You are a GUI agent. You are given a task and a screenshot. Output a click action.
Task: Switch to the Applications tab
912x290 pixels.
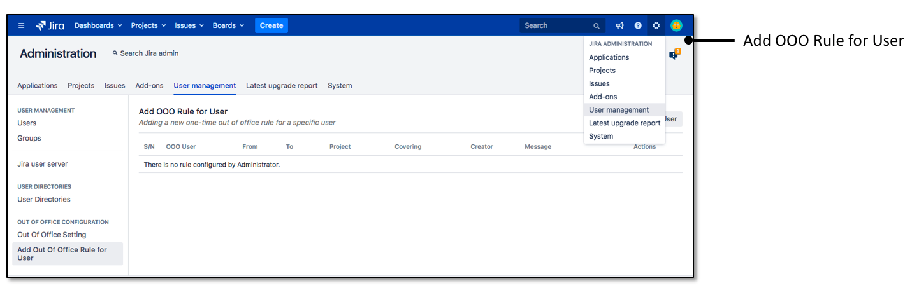38,86
